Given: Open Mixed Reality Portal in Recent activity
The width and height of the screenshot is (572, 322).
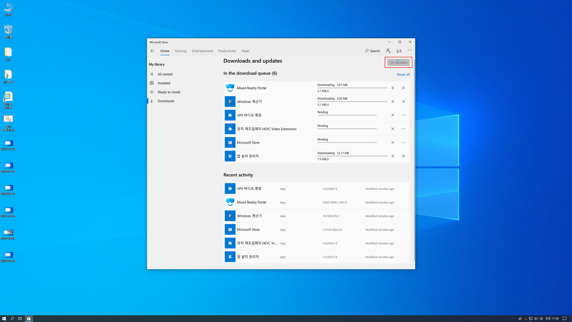Looking at the screenshot, I should point(317,202).
